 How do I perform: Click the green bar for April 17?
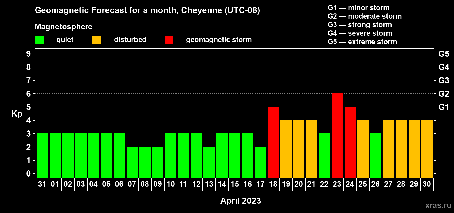coord(260,162)
